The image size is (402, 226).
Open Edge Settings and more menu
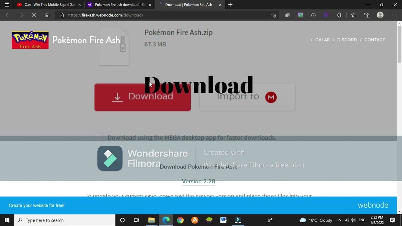click(394, 15)
